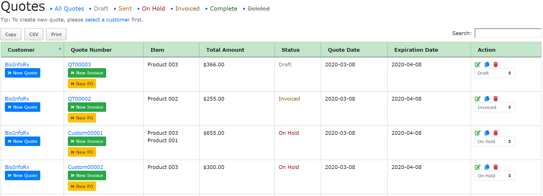Click the Search input field
The image size is (543, 196).
(508, 33)
